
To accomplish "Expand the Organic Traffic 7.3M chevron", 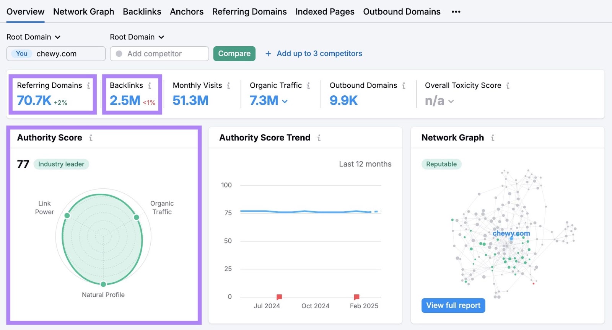I will pos(285,101).
